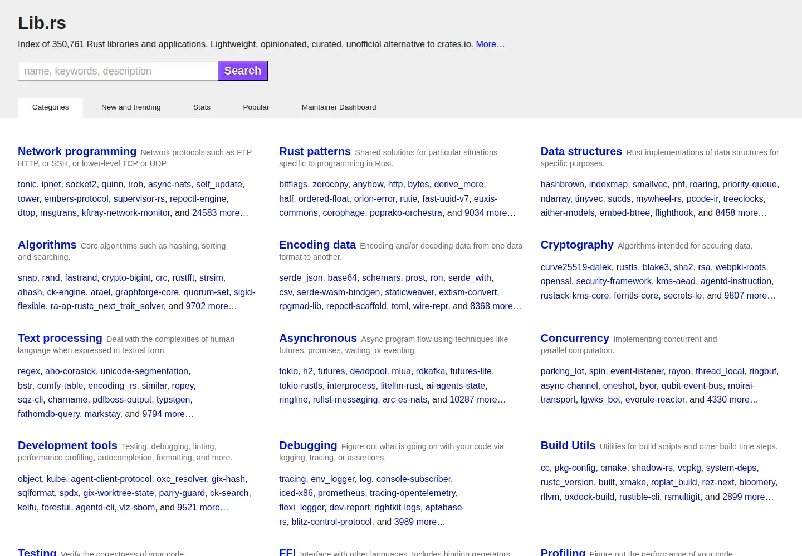Open the tokio crate link

(x=288, y=371)
